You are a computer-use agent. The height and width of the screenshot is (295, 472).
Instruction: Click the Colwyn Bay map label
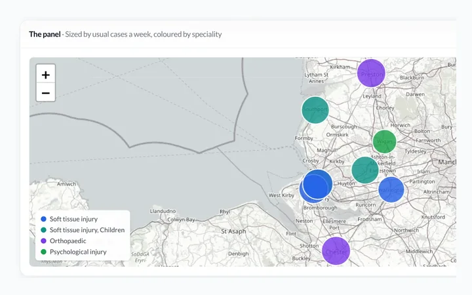pos(181,220)
